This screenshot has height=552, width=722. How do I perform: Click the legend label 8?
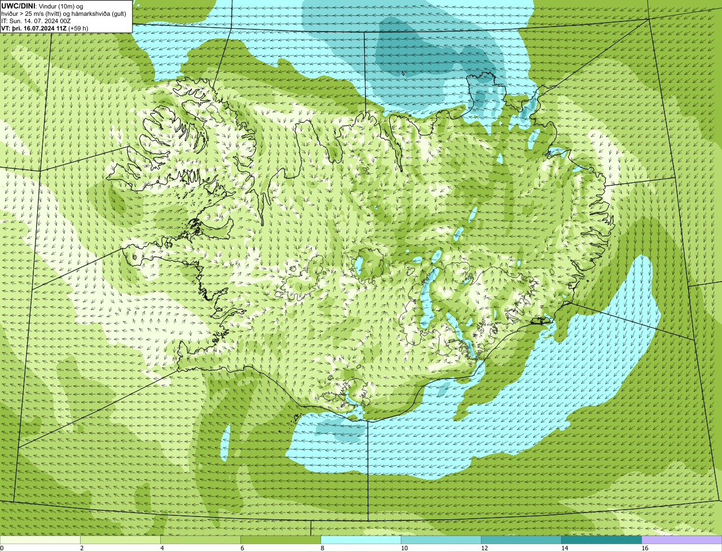coord(323,548)
